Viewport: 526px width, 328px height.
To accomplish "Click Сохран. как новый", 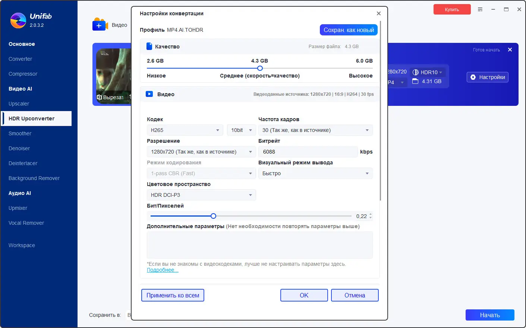I will [x=348, y=30].
